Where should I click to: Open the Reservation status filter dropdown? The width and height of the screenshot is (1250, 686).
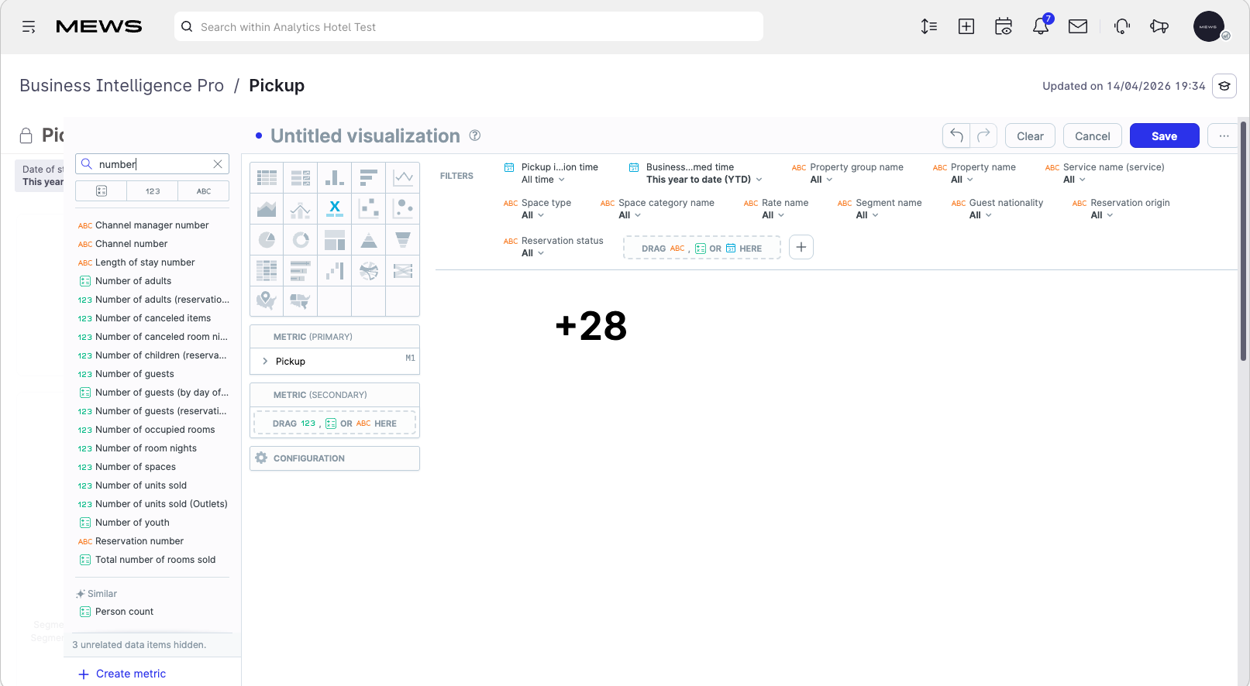click(x=553, y=247)
